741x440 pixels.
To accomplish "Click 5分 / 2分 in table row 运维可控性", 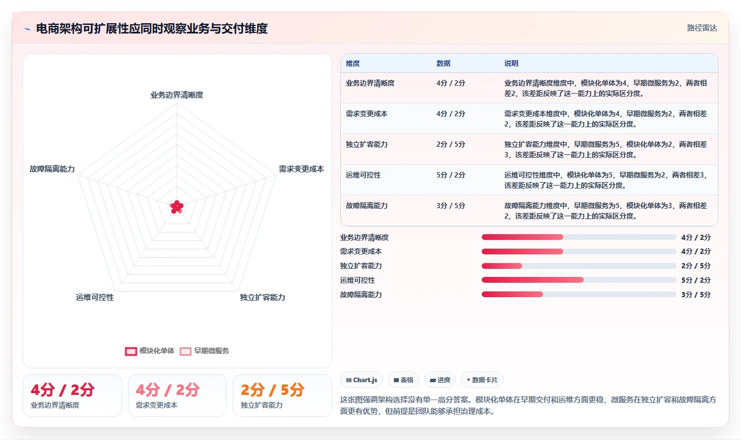I will pos(451,175).
